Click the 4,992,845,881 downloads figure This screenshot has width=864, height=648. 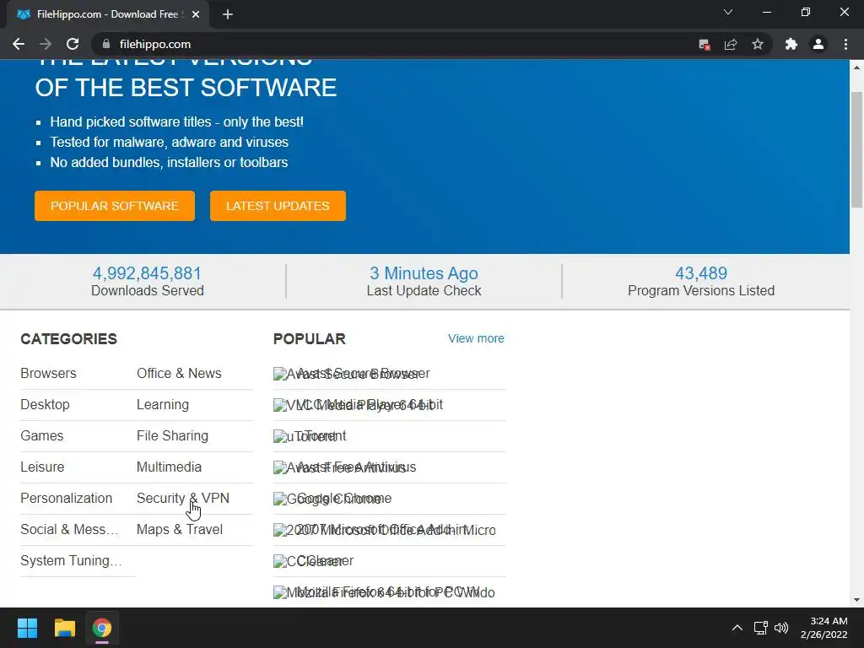click(147, 273)
